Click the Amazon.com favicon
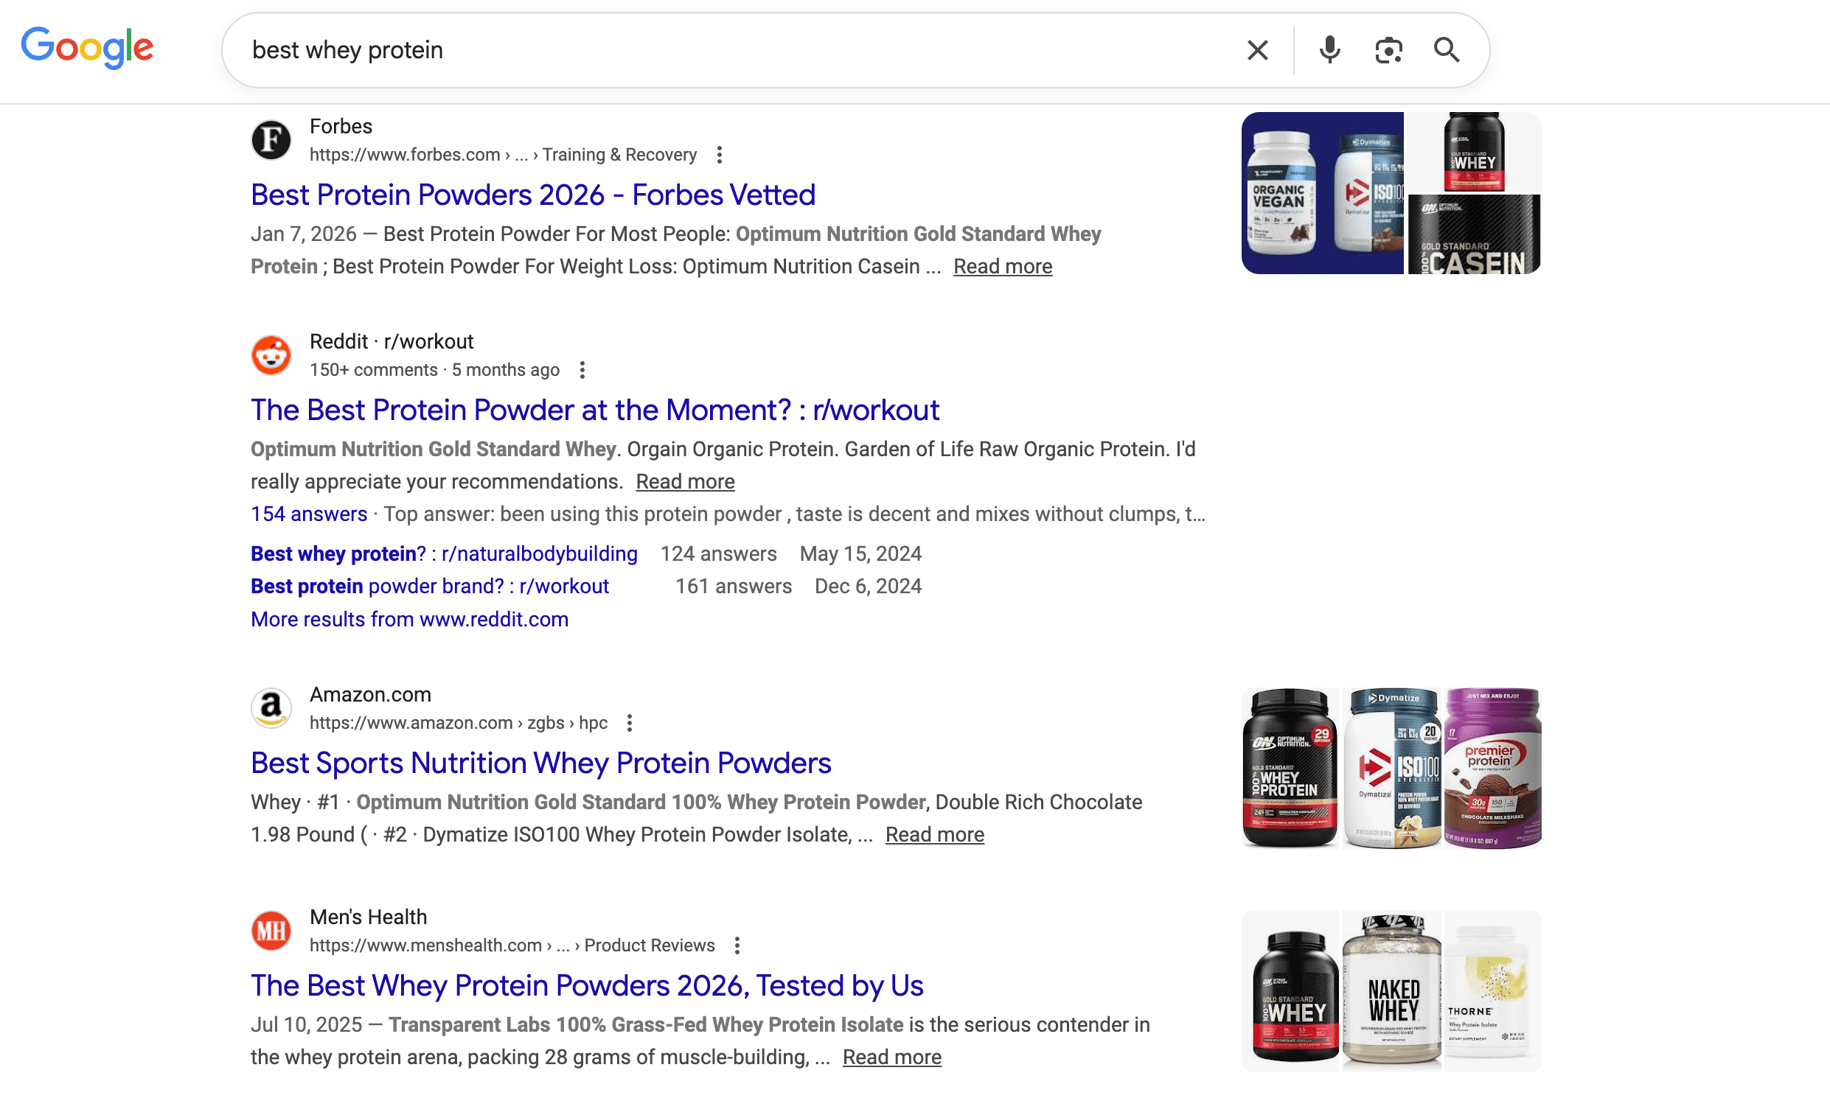This screenshot has height=1101, width=1830. 271,707
